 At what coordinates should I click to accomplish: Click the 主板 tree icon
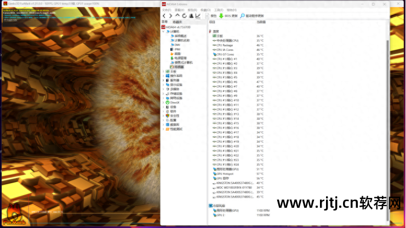(168, 71)
